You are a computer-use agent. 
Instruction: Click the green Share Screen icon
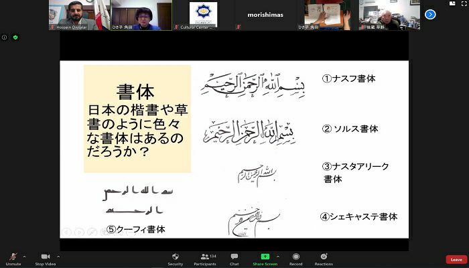point(265,257)
